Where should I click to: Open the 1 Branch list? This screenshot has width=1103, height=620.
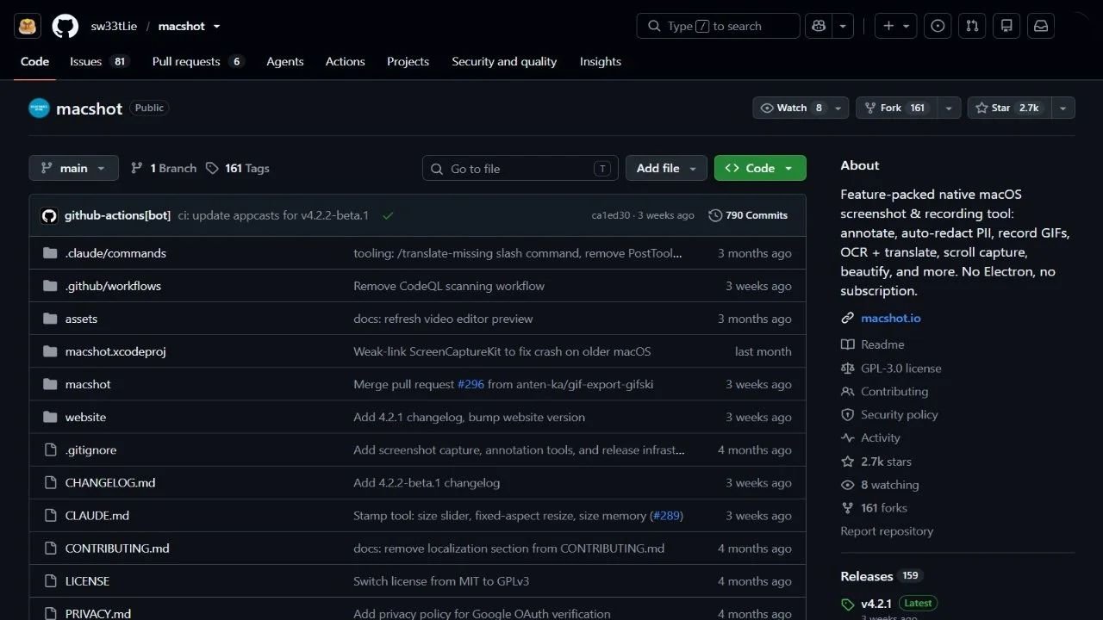click(163, 168)
